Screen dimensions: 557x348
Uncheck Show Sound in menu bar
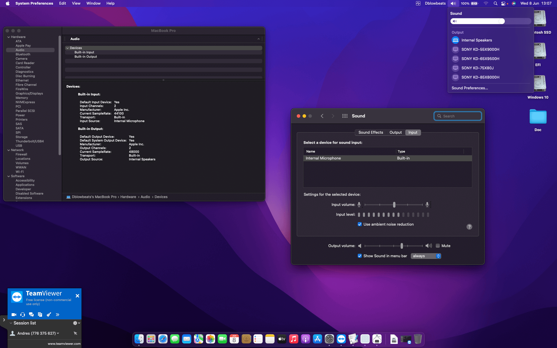[359, 256]
